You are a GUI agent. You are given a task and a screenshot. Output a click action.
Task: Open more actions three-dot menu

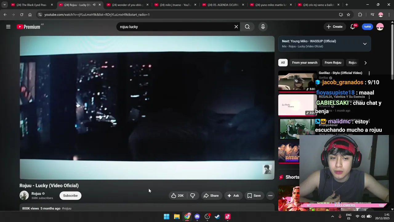(x=270, y=195)
